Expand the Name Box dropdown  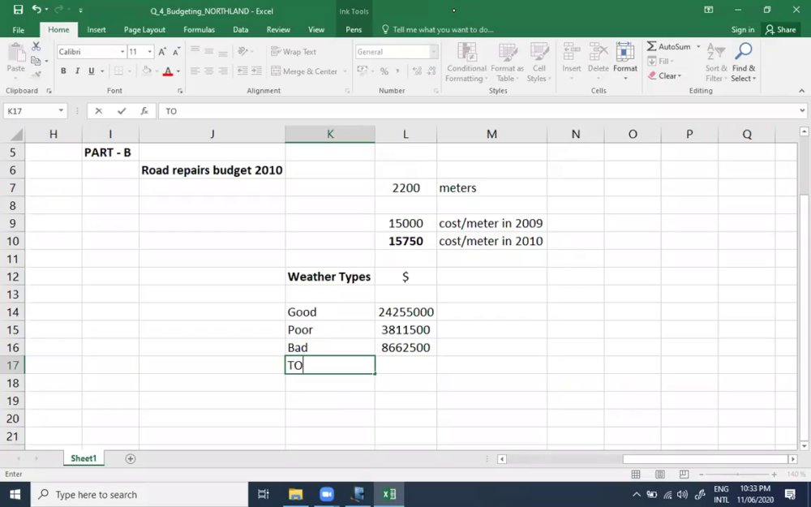point(61,110)
